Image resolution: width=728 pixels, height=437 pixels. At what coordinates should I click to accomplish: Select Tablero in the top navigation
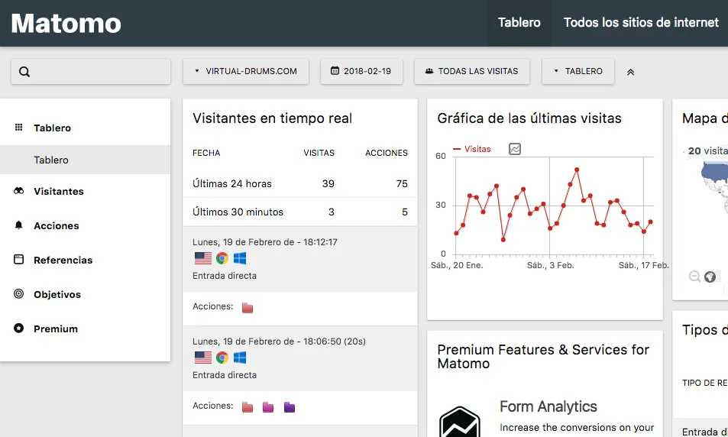point(519,22)
